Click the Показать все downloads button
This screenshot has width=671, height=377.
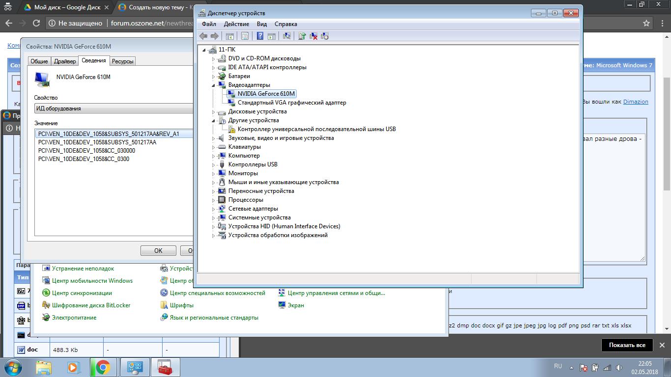point(627,345)
